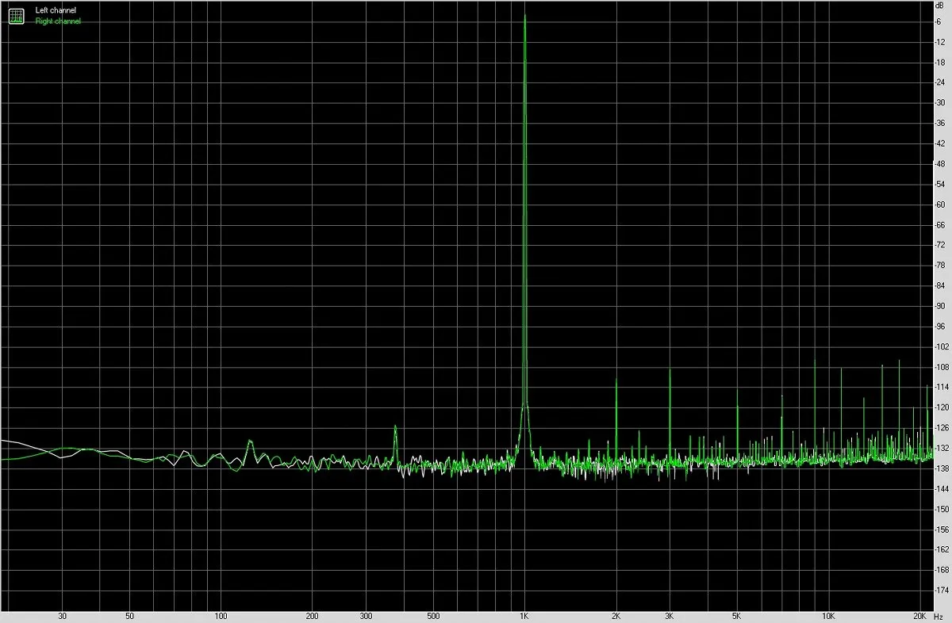Click the 300 Hz frequency label
This screenshot has height=623, width=952.
pyautogui.click(x=366, y=616)
